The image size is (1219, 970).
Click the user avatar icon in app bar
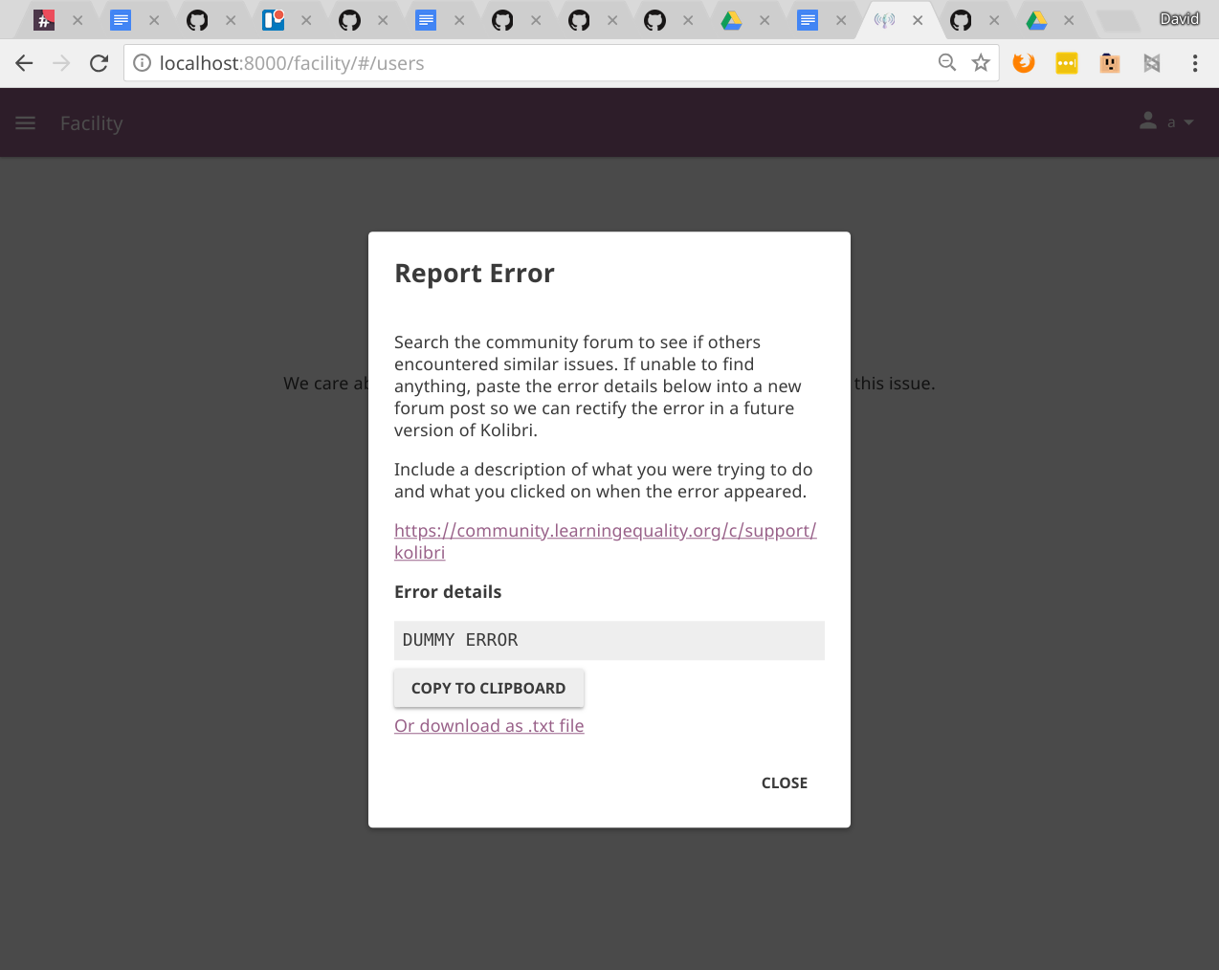(1148, 121)
